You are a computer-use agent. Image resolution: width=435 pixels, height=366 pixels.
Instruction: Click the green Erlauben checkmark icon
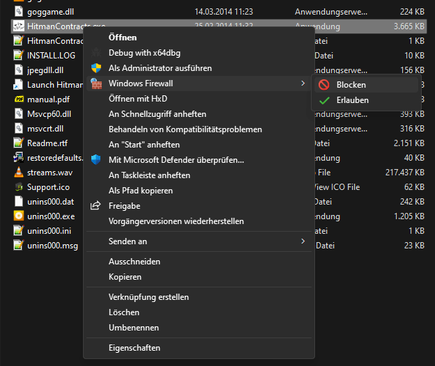(x=324, y=100)
